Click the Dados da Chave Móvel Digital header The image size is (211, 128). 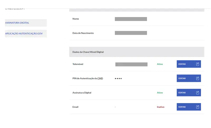88,52
